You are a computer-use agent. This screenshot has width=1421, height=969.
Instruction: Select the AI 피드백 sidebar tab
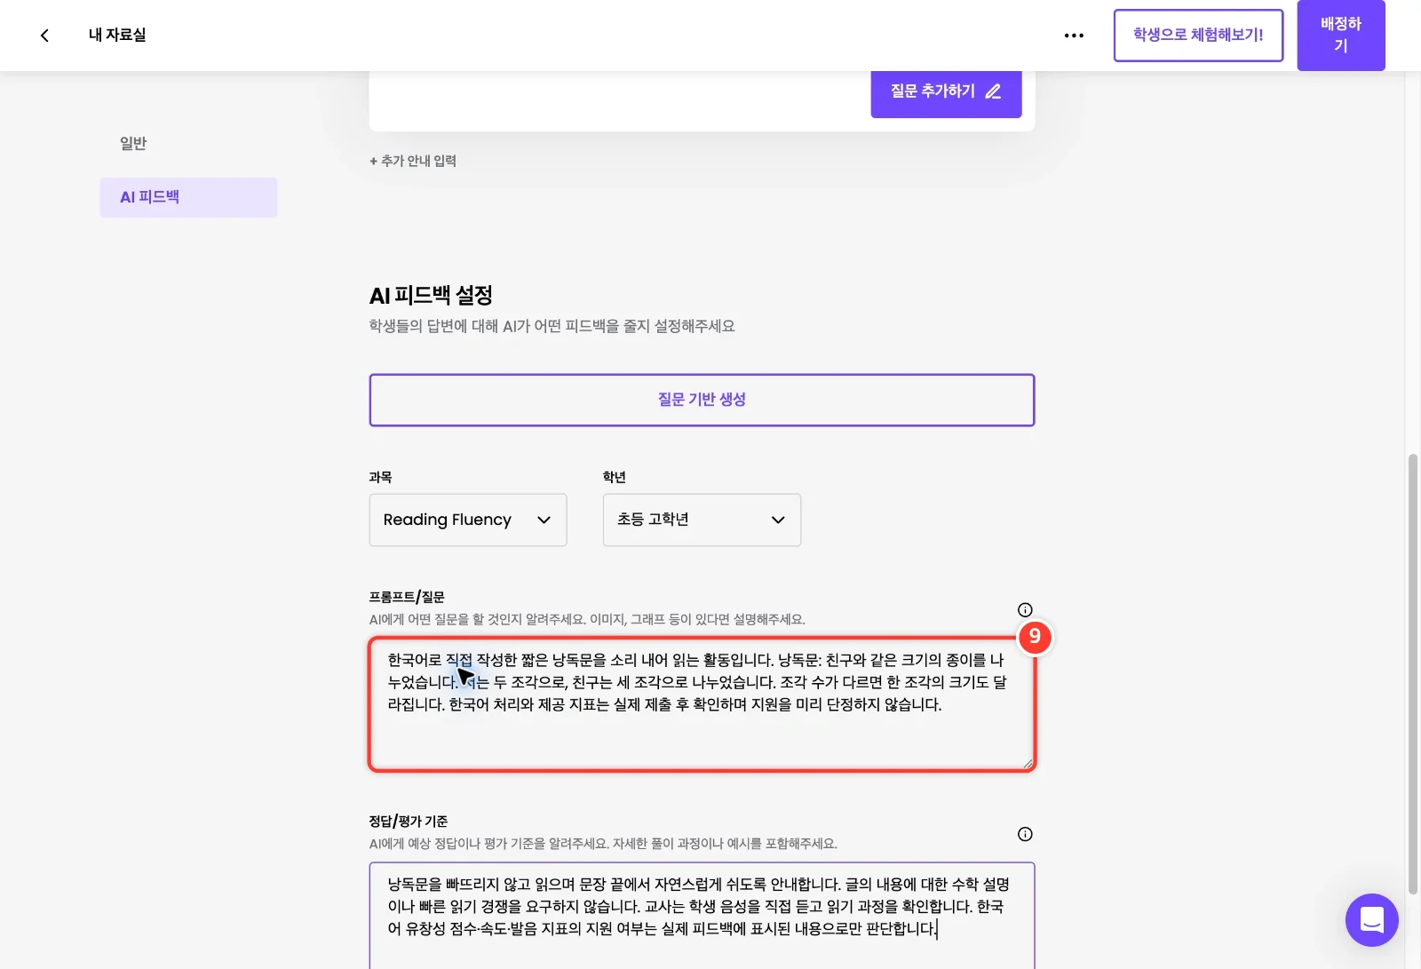(x=188, y=197)
